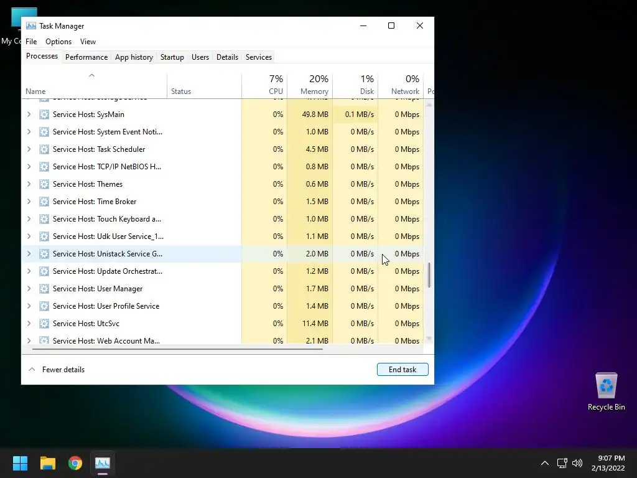
Task: Open the Windows Start menu
Action: (x=20, y=463)
